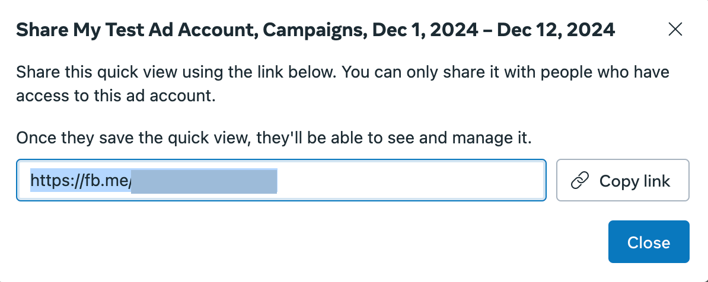Click inside the share link text field
This screenshot has height=282, width=708.
click(x=281, y=180)
